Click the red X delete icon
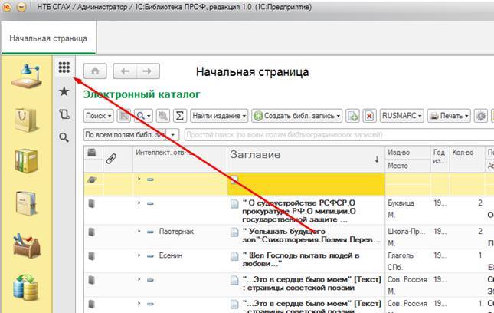 [368, 116]
